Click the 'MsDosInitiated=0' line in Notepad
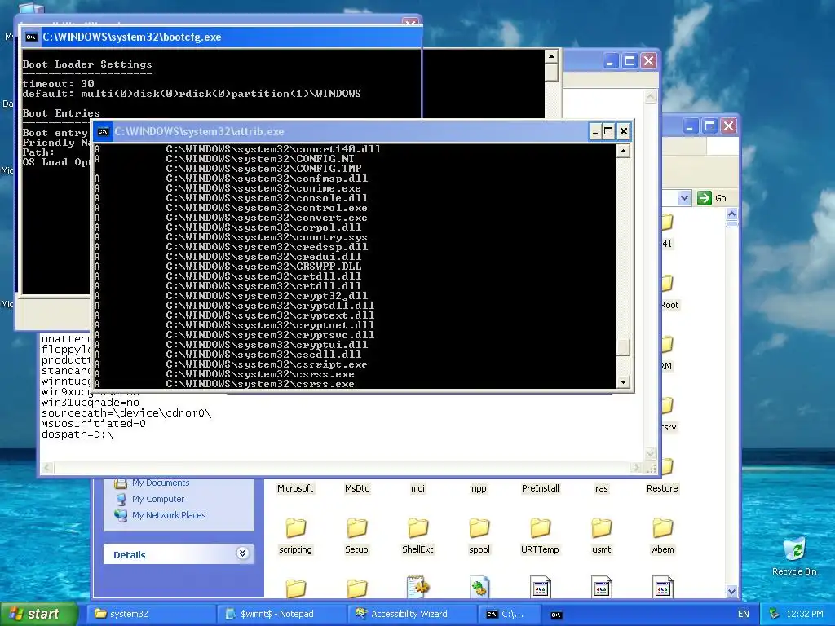835x626 pixels. coord(93,424)
